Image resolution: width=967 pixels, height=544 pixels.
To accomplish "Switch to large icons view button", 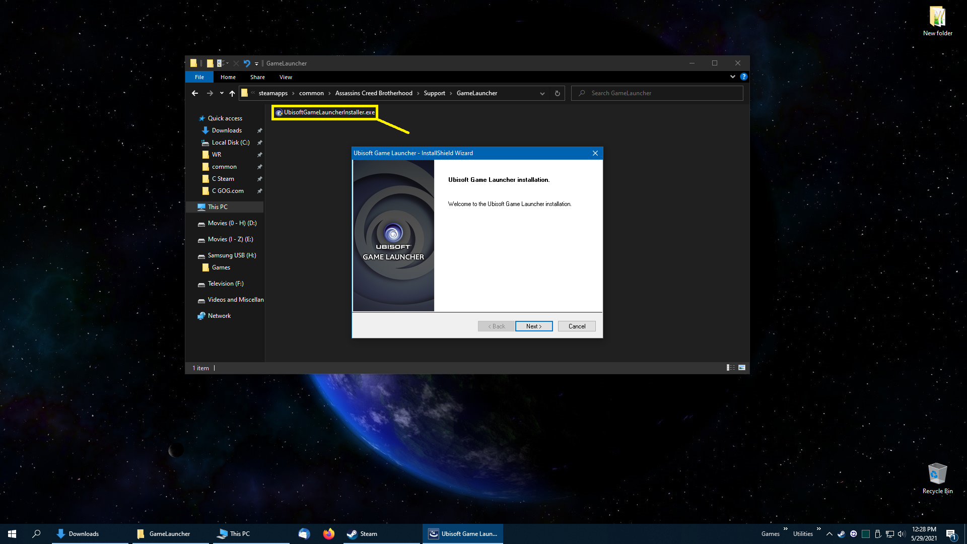I will (742, 368).
